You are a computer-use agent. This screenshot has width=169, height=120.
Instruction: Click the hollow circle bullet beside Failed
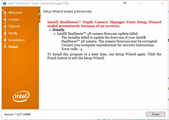[x=4, y=47]
